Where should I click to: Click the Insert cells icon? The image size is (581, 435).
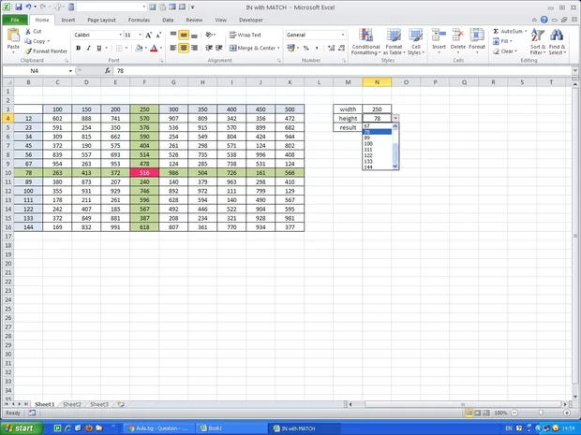(439, 40)
